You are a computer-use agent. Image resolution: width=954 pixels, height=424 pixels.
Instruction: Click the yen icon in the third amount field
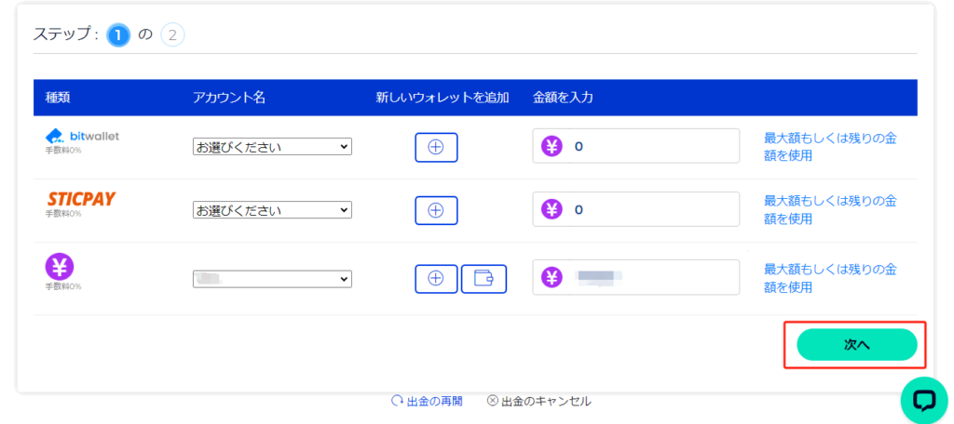click(552, 278)
